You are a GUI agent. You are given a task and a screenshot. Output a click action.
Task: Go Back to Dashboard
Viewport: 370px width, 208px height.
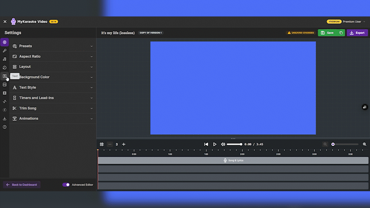(x=22, y=185)
